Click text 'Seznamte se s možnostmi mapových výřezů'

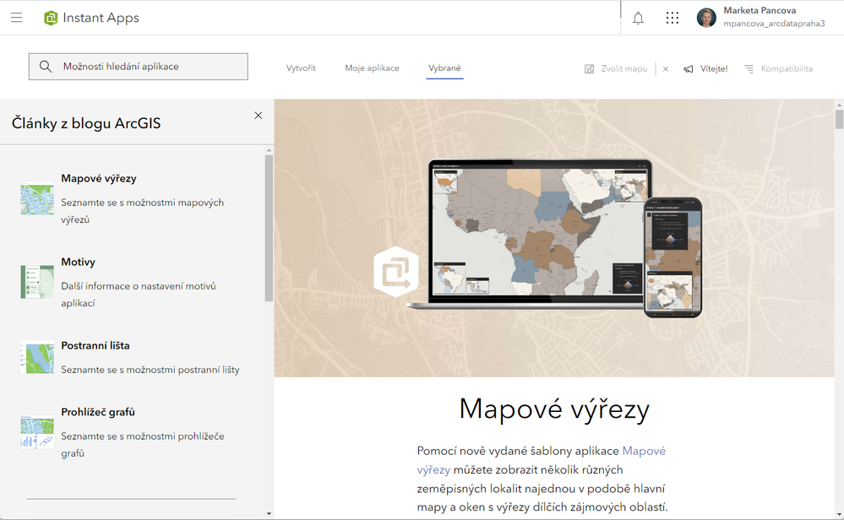tap(142, 211)
